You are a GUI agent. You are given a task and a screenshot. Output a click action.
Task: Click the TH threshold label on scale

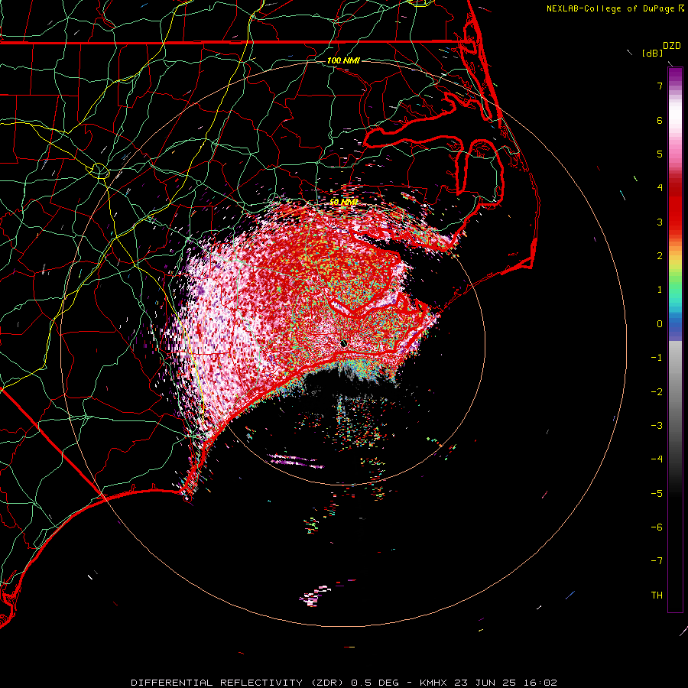[x=657, y=596]
